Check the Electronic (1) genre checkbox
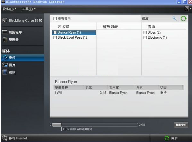This screenshot has width=192, height=142. tap(145, 37)
